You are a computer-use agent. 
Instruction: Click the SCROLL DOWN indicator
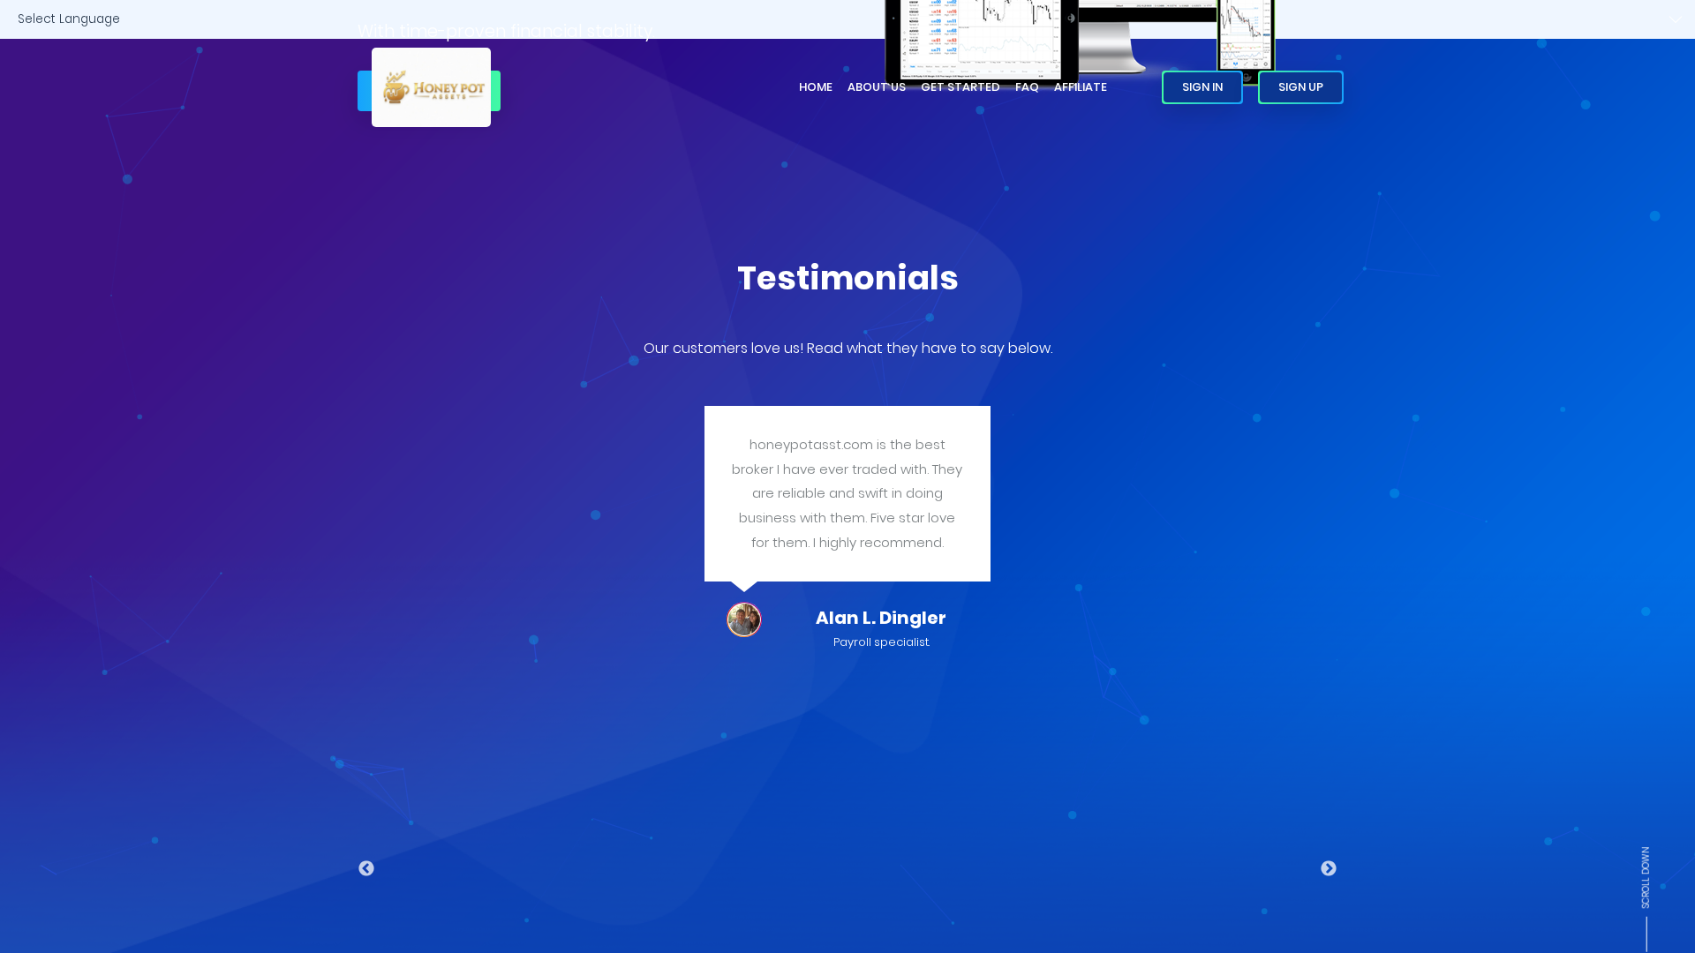click(1646, 898)
